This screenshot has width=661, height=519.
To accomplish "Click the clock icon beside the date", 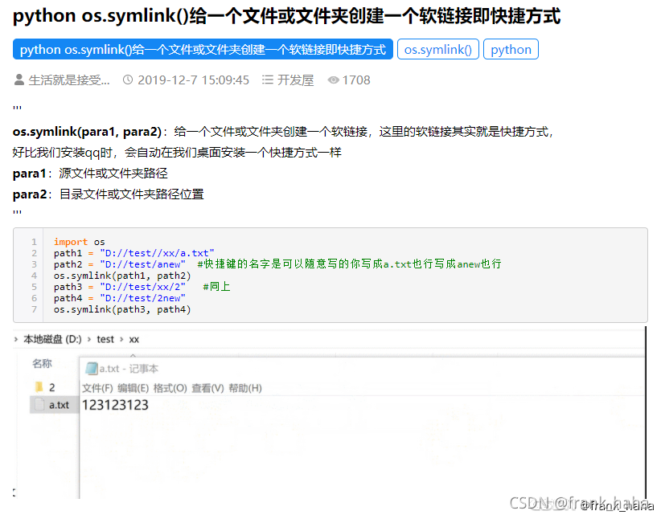I will click(x=128, y=80).
